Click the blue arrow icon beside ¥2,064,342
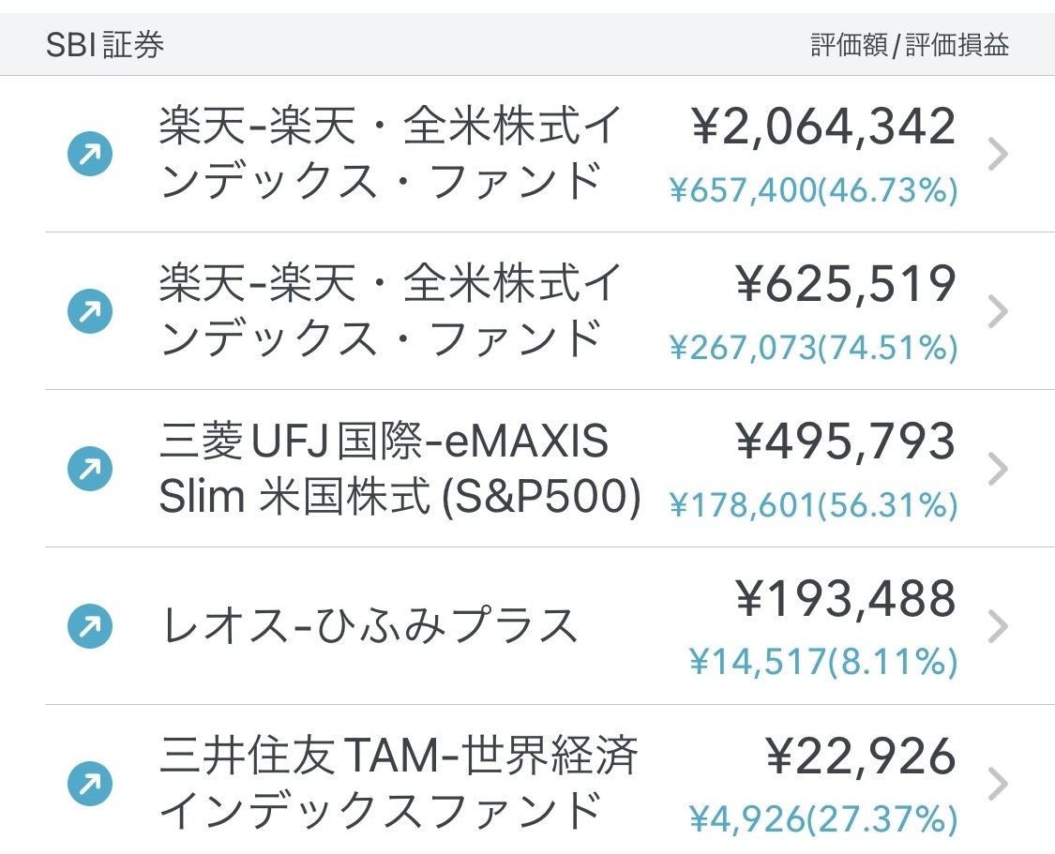 tap(90, 154)
